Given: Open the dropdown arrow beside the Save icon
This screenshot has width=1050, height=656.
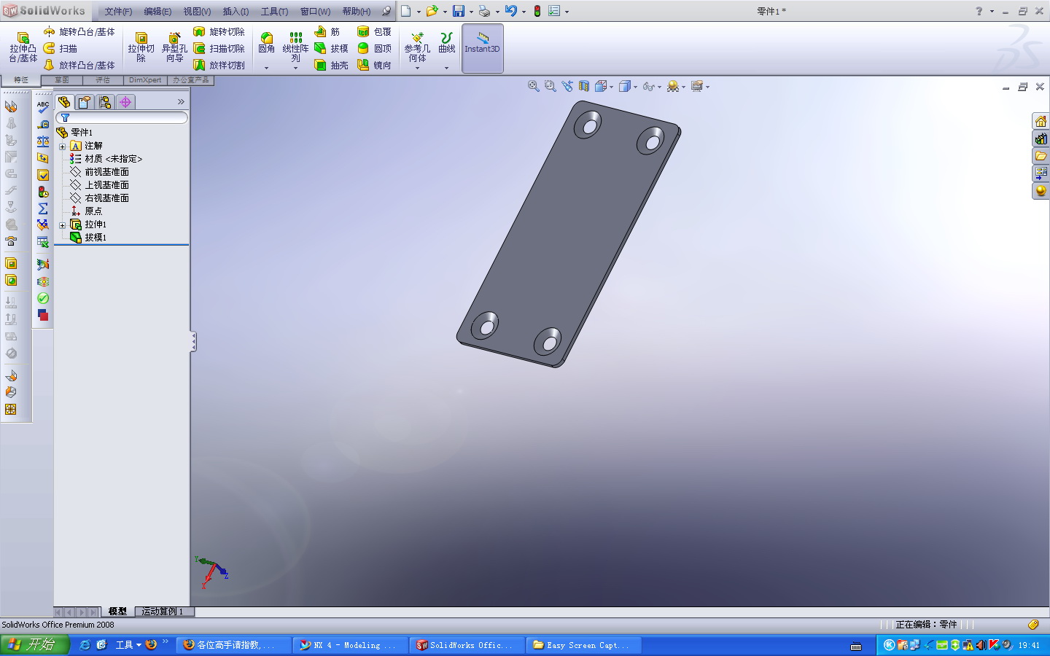Looking at the screenshot, I should [471, 12].
